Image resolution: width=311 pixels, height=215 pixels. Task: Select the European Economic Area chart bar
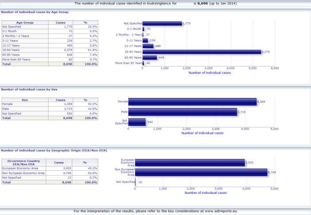click(x=190, y=162)
